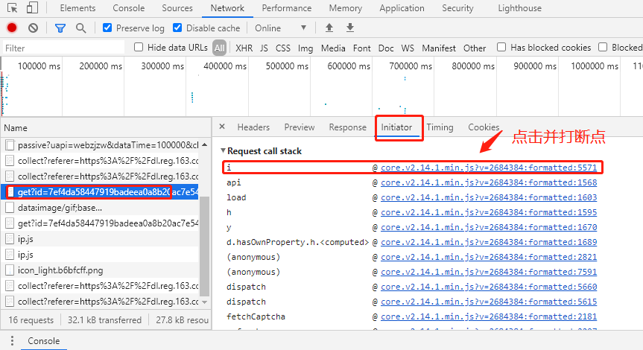Clear the network log with the clear icon
Image resolution: width=643 pixels, height=350 pixels.
(34, 28)
